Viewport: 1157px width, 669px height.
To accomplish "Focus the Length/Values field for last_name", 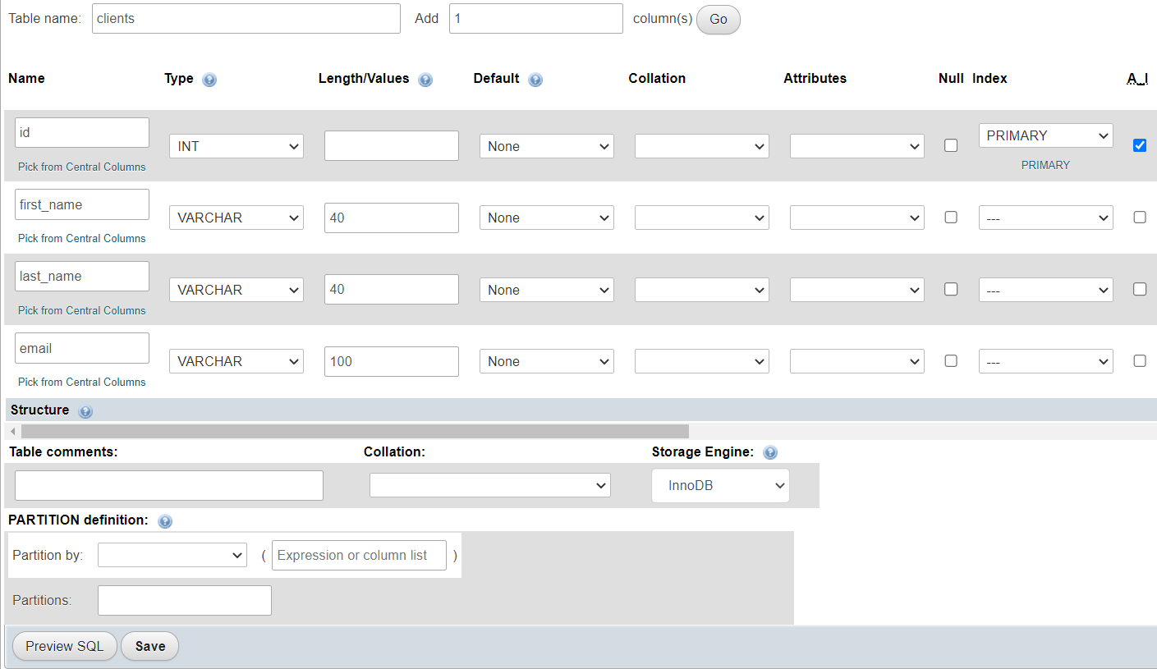I will [x=392, y=290].
